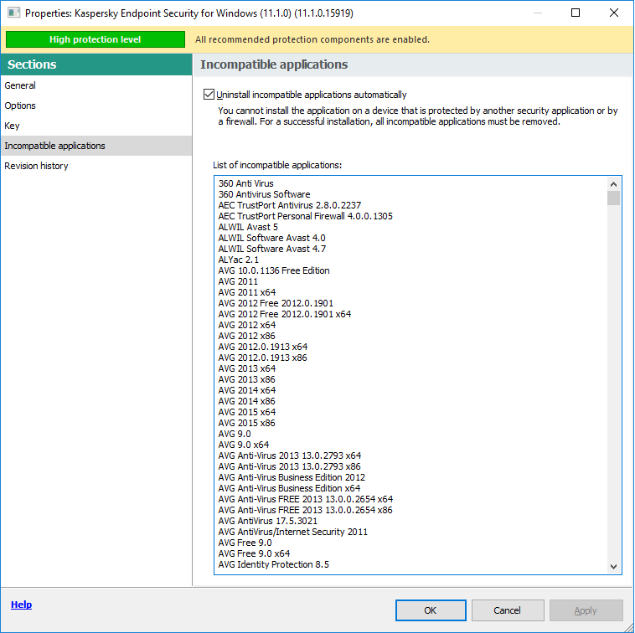Select ALWIL Software Avast 4.7

(271, 249)
